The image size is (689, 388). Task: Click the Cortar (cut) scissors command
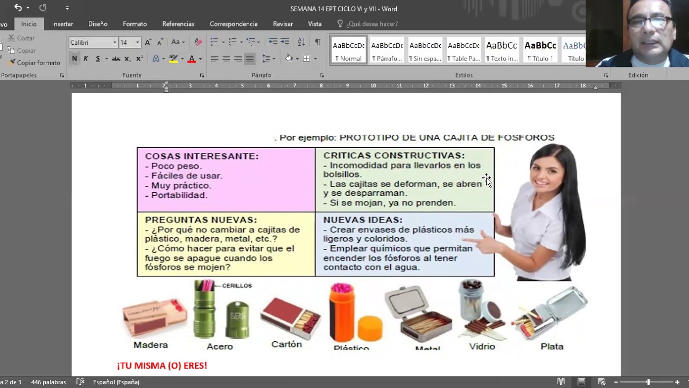tap(22, 38)
